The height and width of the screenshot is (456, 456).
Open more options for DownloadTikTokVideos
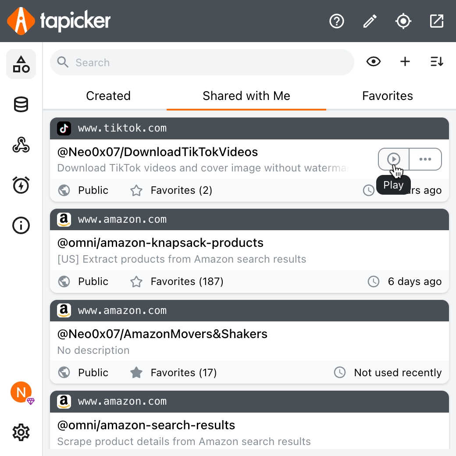425,159
